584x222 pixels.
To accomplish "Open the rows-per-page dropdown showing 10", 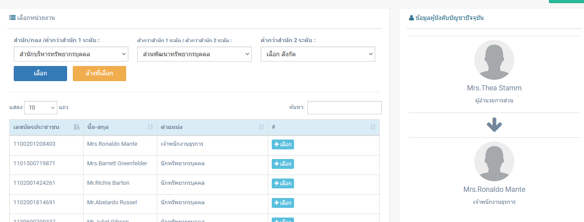I will [x=40, y=108].
